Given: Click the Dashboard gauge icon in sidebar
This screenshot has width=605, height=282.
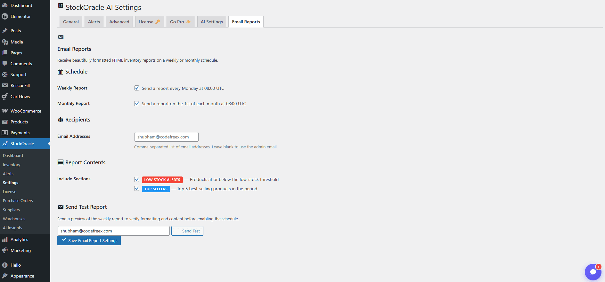Looking at the screenshot, I should tap(5, 5).
